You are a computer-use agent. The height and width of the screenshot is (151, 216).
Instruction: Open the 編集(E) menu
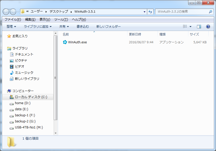click(30, 20)
